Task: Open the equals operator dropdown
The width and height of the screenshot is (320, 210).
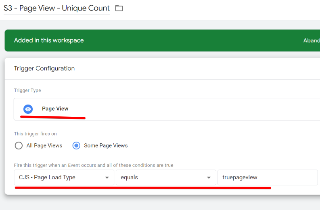Action: click(x=166, y=177)
